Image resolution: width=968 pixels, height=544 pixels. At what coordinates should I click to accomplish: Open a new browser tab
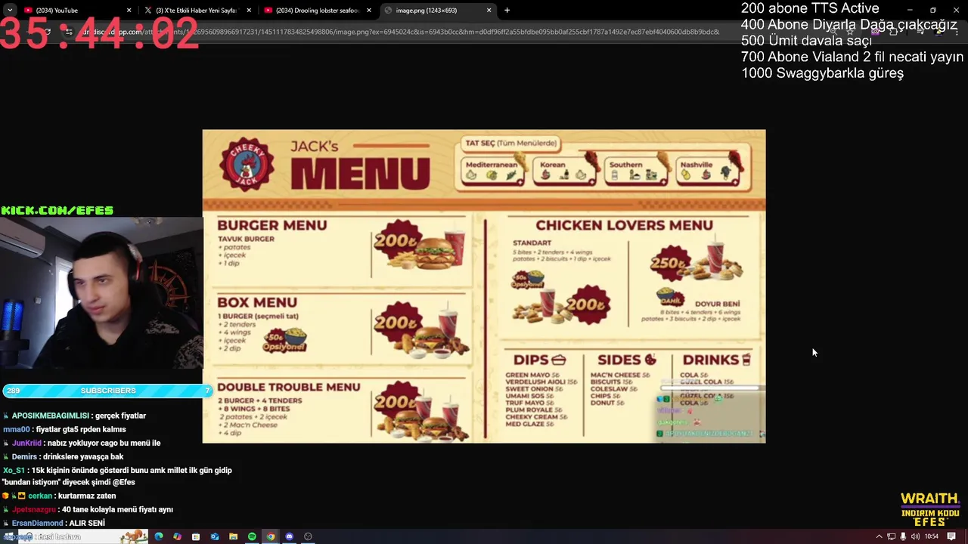(507, 10)
